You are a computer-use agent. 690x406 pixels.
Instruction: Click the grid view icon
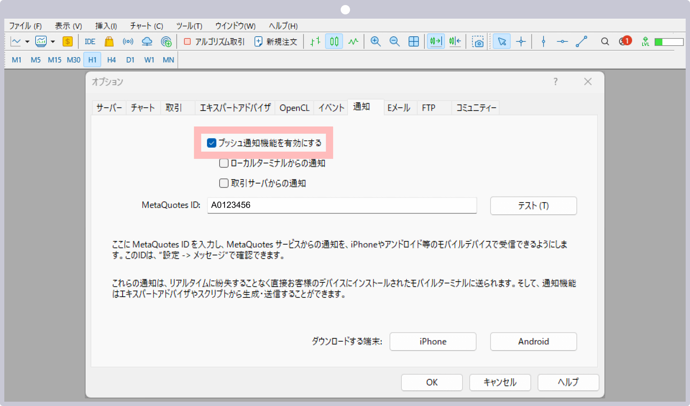pyautogui.click(x=414, y=42)
